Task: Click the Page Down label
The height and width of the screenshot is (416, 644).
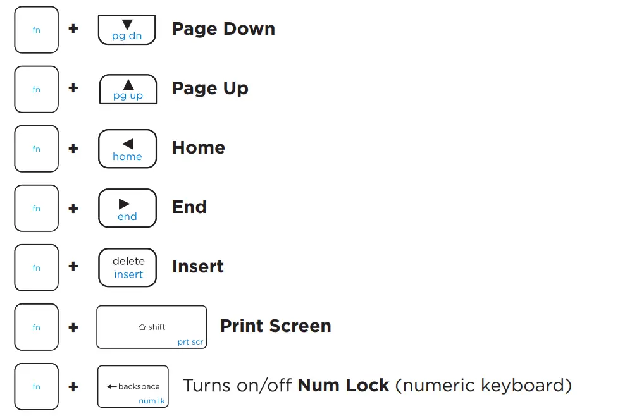Action: pos(223,29)
